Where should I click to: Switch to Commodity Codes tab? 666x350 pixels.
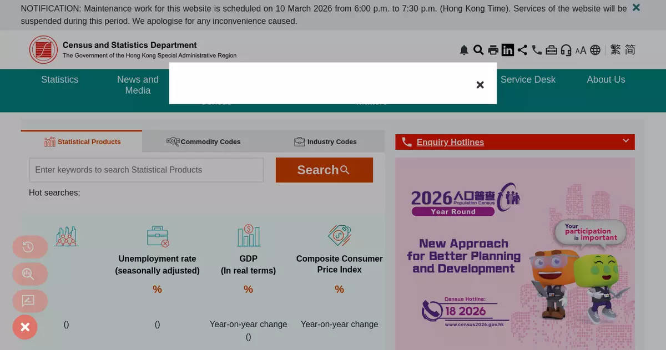point(203,141)
